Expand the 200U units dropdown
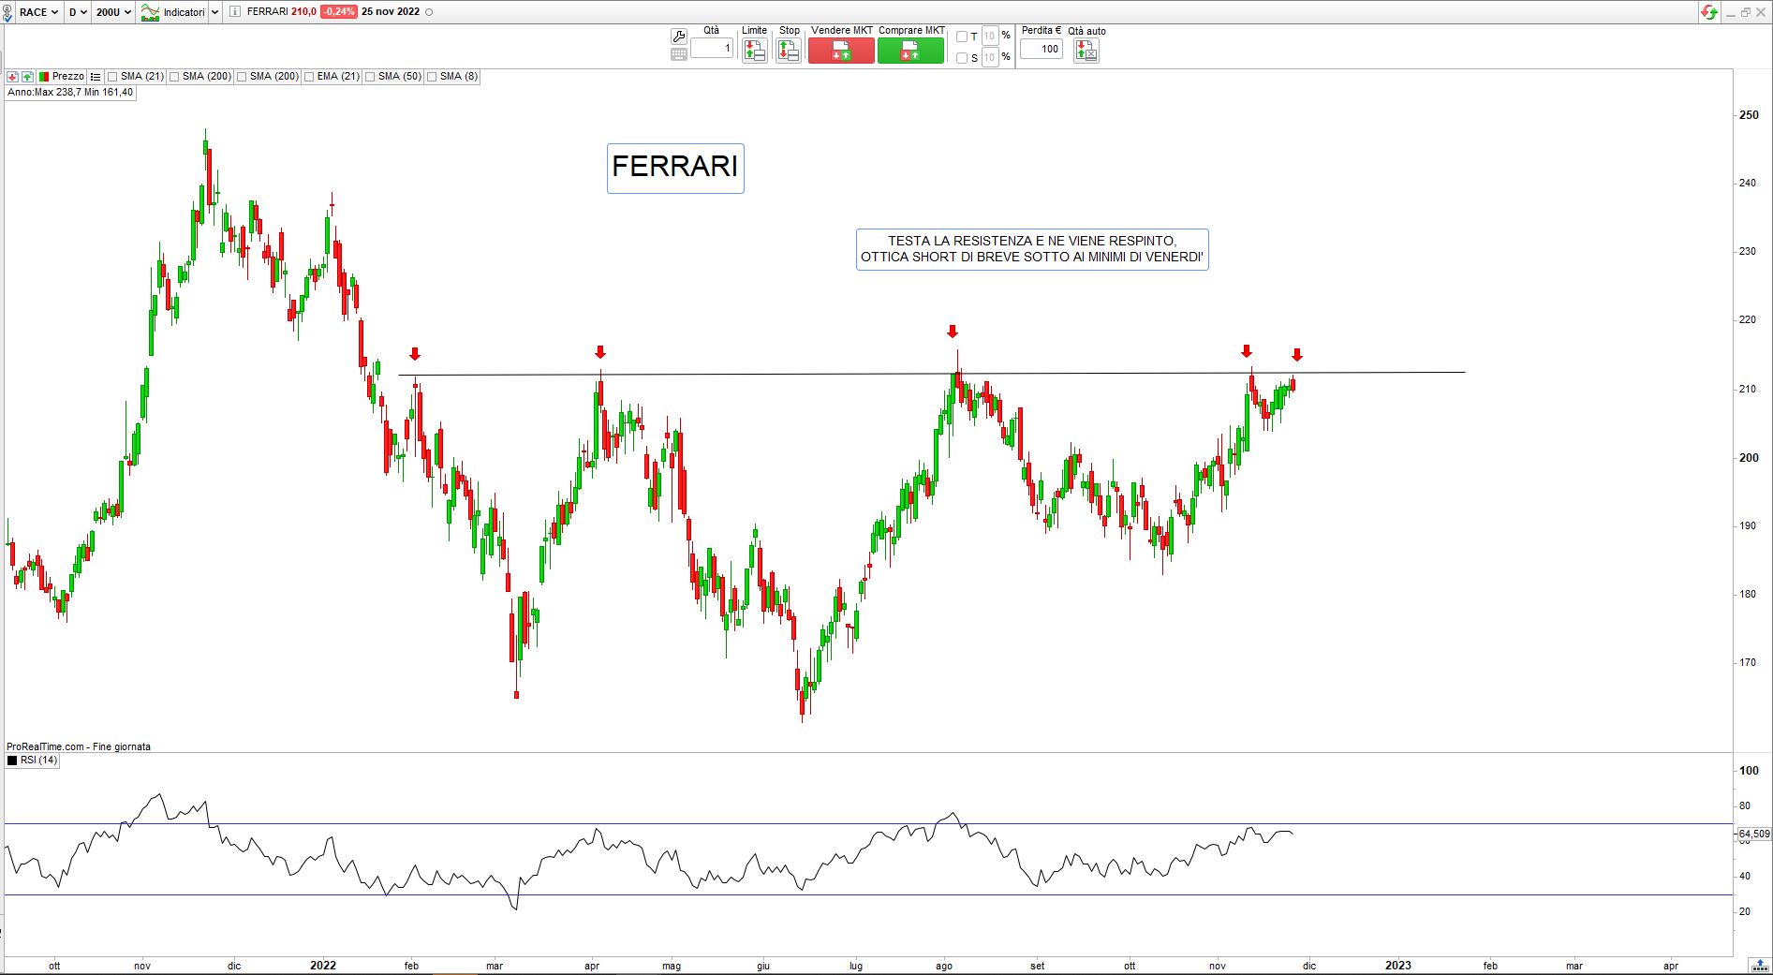This screenshot has height=975, width=1773. pyautogui.click(x=113, y=12)
